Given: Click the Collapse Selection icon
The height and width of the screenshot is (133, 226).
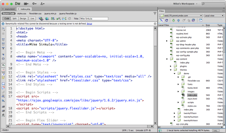Looking at the screenshot, I should coord(3,44).
